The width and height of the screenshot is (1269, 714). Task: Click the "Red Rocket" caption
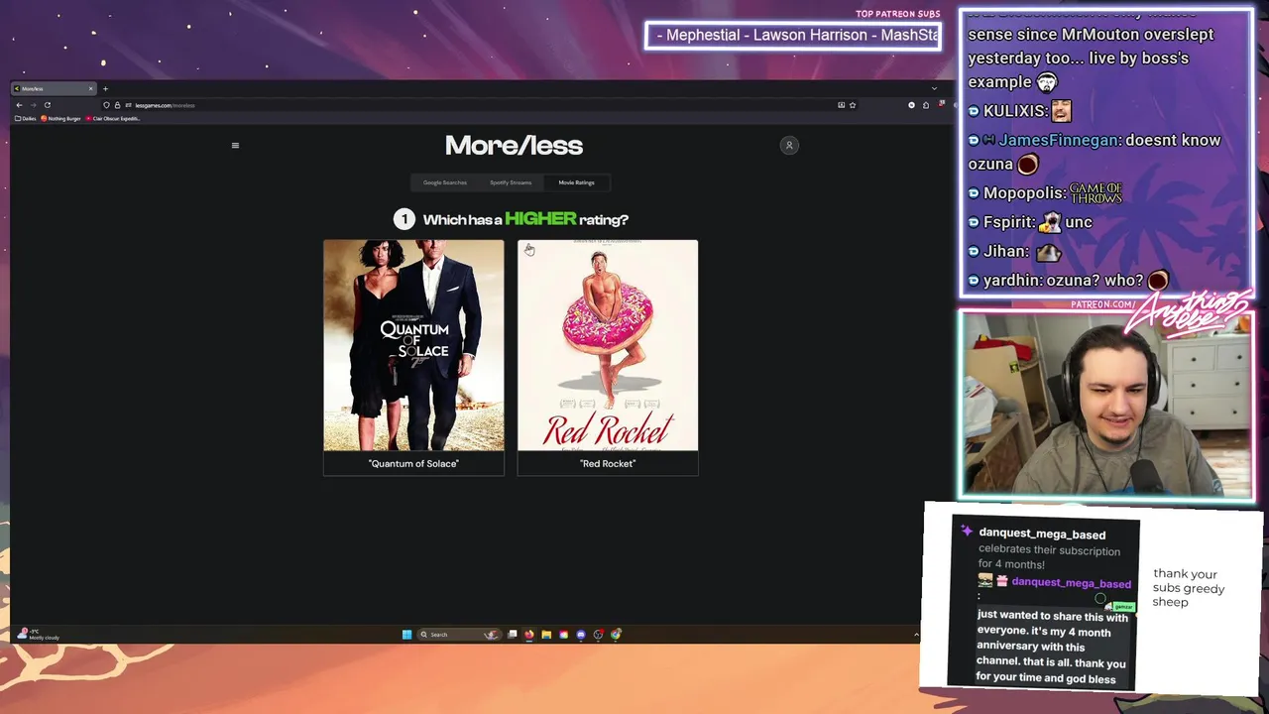[x=608, y=463]
